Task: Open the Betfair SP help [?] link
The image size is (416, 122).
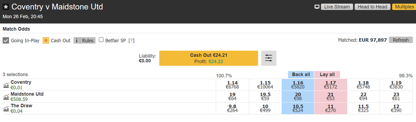Action: pos(131,40)
